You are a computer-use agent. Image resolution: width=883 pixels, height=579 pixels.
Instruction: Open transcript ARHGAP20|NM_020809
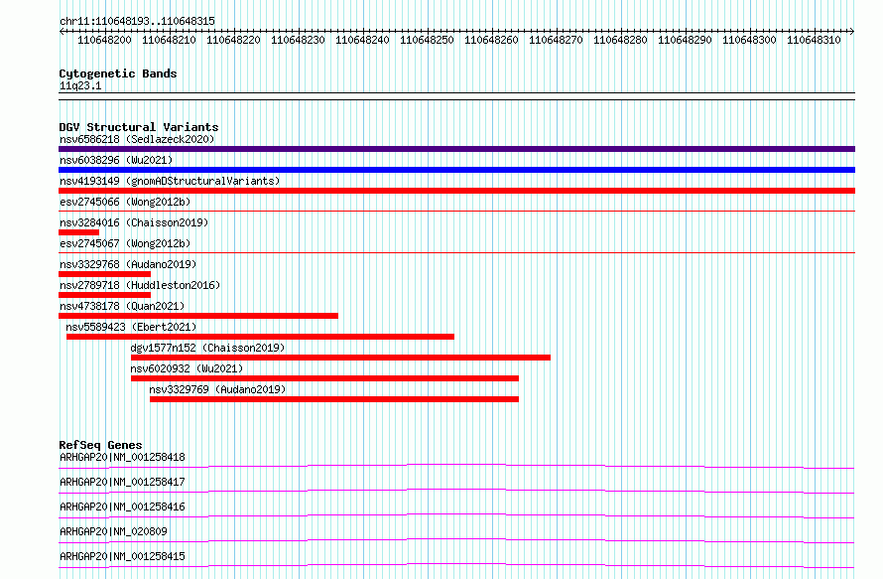click(x=113, y=531)
